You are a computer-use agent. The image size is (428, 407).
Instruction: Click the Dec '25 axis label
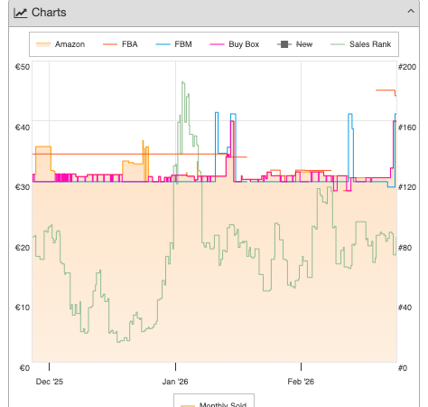[x=50, y=382]
